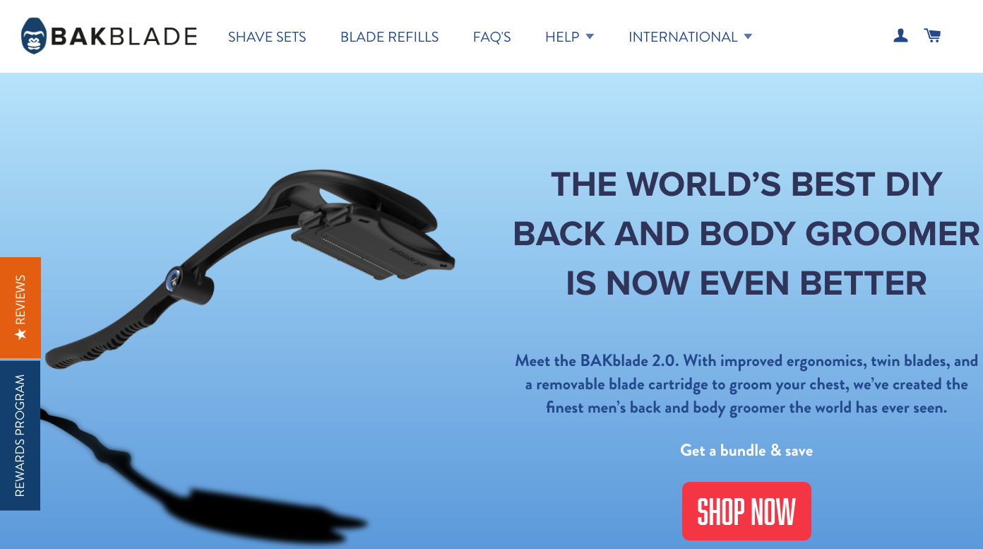Viewport: 983px width, 549px height.
Task: Click the BAKBLADE wordmark text
Action: coord(124,37)
